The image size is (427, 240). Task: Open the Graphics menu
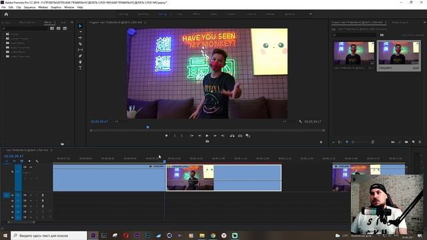(56, 7)
